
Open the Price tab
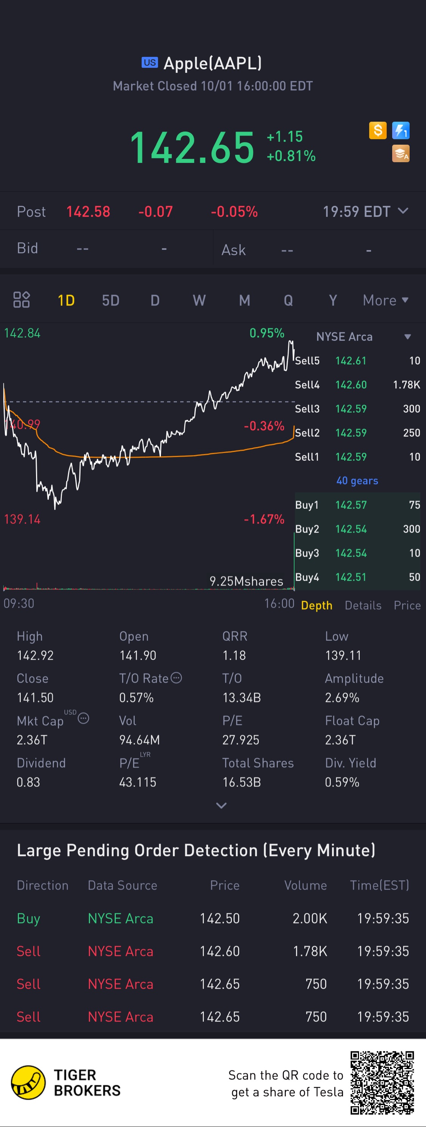(407, 605)
